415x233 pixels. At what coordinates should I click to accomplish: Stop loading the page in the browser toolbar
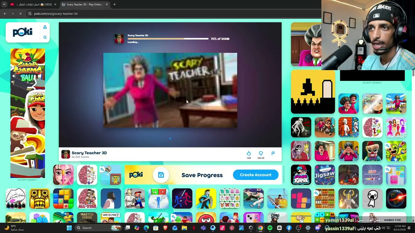20,14
